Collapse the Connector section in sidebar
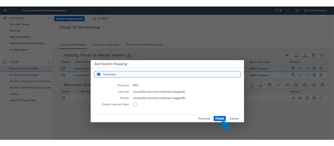 click(x=49, y=18)
